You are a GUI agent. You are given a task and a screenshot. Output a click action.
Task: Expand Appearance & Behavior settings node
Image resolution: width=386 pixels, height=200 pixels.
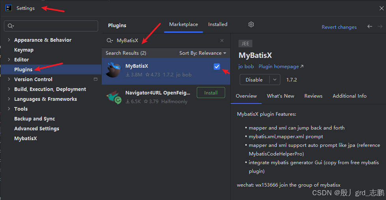pos(9,40)
